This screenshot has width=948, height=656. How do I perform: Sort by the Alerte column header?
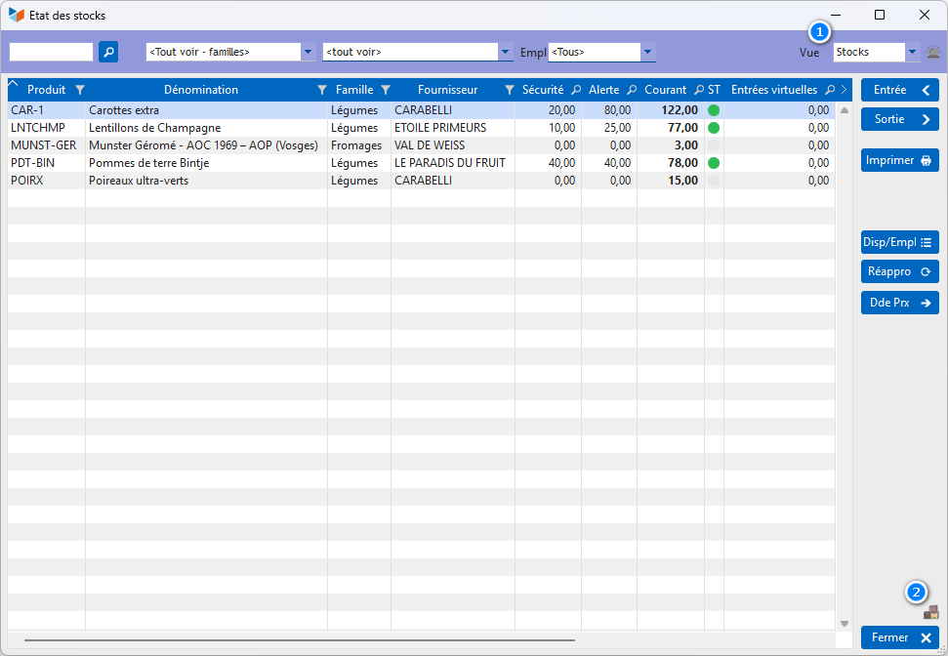click(x=603, y=90)
